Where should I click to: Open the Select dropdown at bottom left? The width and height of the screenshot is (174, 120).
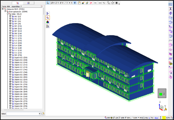point(39,114)
